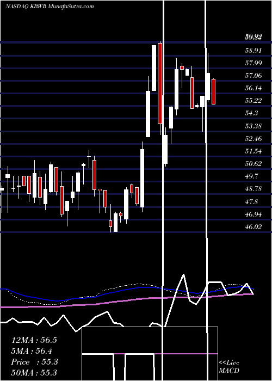Image resolution: width=272 pixels, height=381 pixels.
Task: Click the 5MA : 56.4 readout
Action: pos(32,351)
